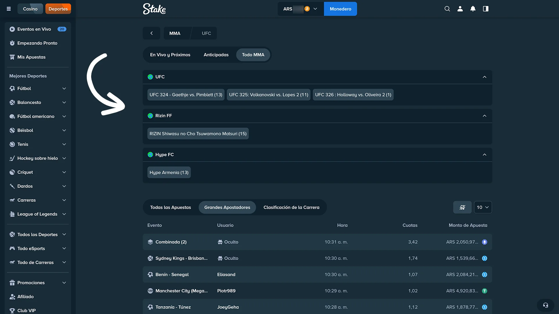The width and height of the screenshot is (559, 314).
Task: Click the Monedero button
Action: pyautogui.click(x=340, y=9)
